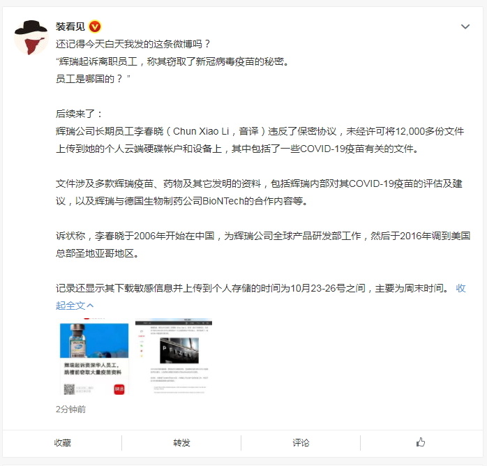Click 转发 to repost
The height and width of the screenshot is (466, 487).
pos(181,443)
